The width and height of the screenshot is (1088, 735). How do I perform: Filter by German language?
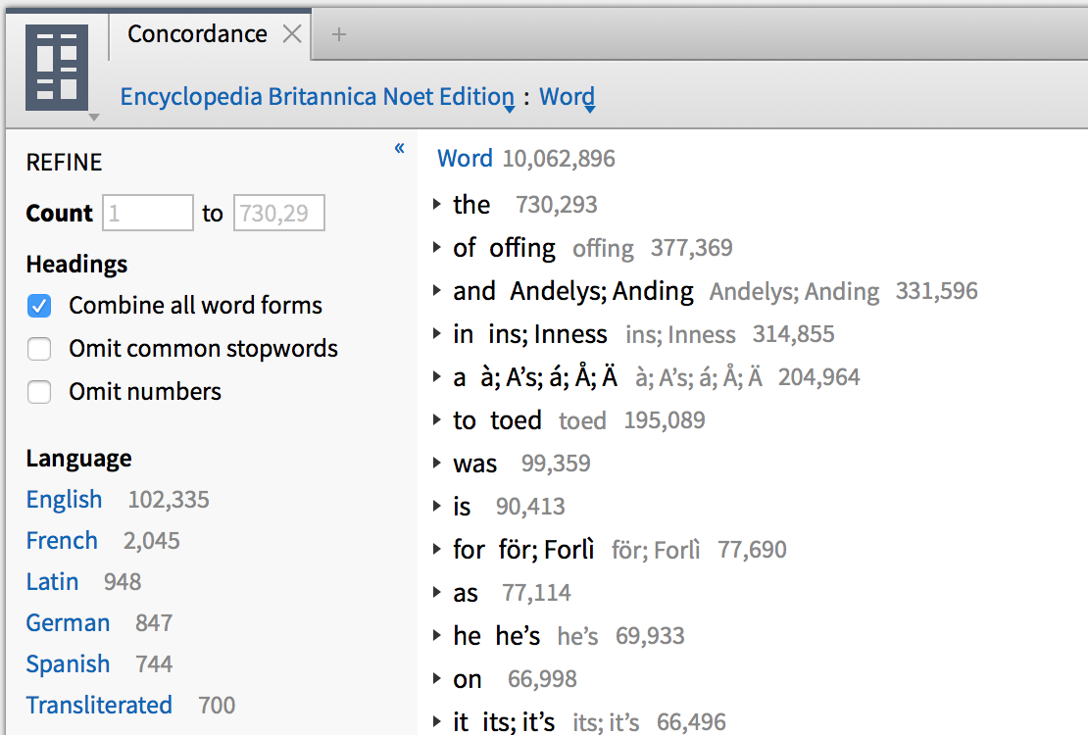point(68,622)
